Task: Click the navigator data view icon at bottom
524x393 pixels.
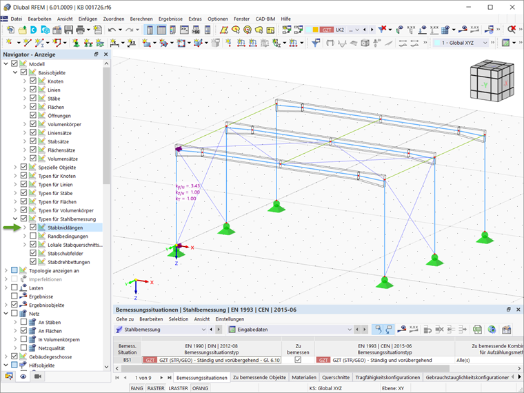Action: click(9, 376)
